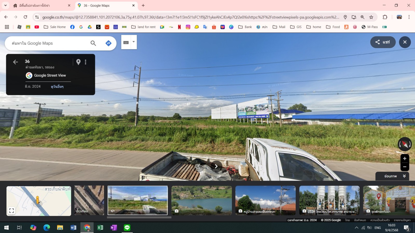
Task: Open the land for rent bookmark folder
Action: tap(143, 27)
